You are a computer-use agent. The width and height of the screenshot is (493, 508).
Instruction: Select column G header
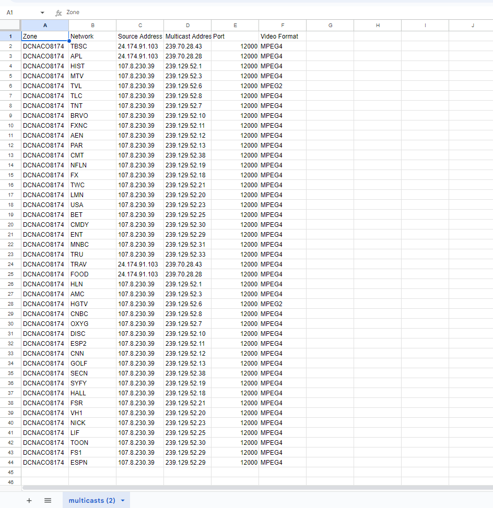click(x=330, y=25)
